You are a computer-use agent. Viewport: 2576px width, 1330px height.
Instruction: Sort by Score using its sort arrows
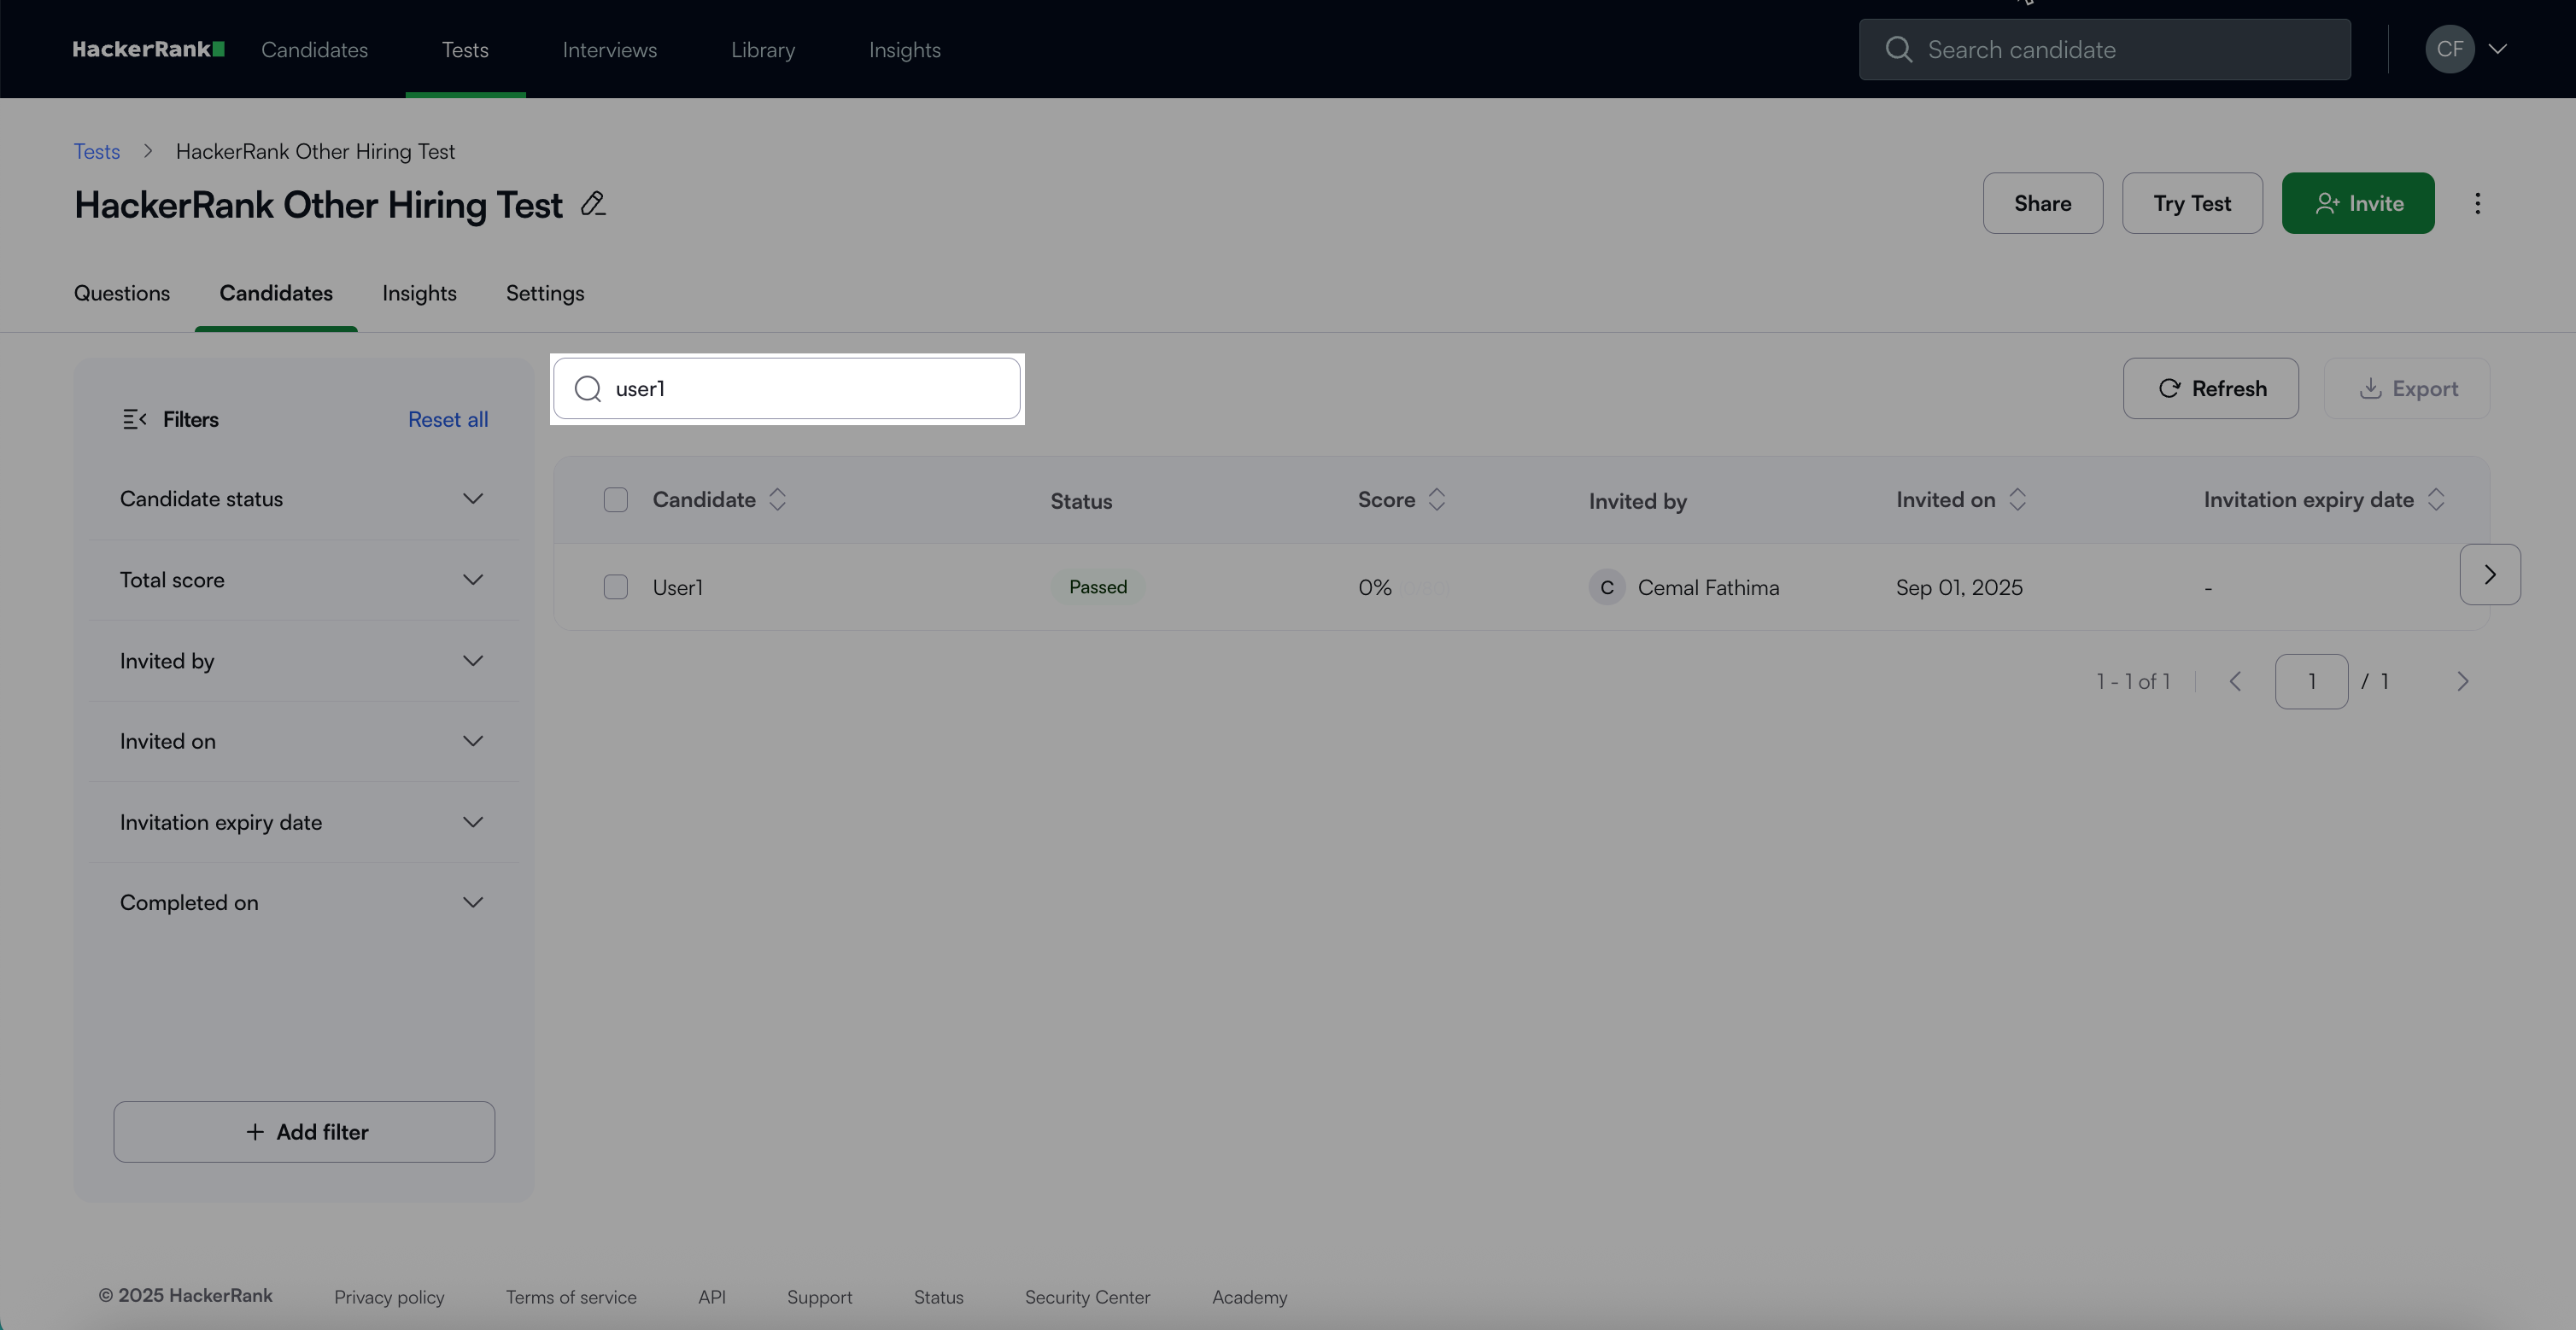tap(1436, 499)
